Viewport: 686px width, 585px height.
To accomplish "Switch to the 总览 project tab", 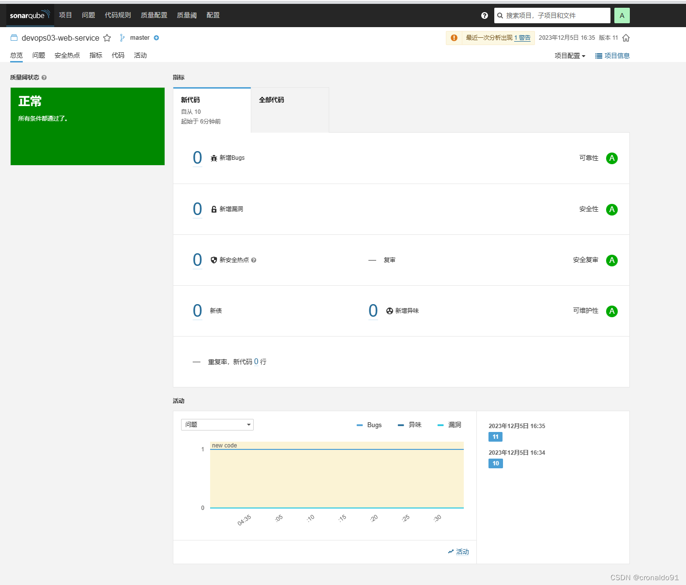I will [x=16, y=55].
